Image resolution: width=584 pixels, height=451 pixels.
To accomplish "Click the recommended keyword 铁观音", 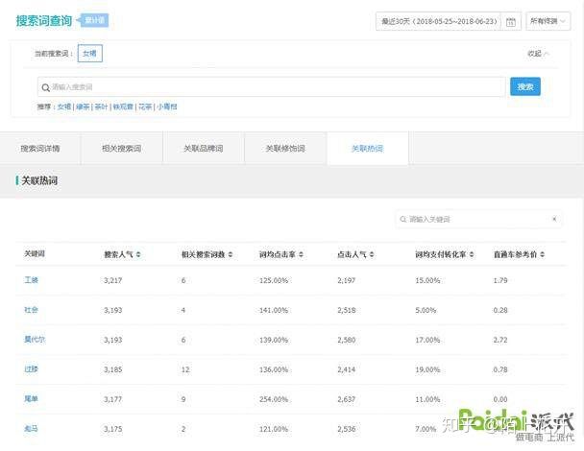I will (123, 107).
